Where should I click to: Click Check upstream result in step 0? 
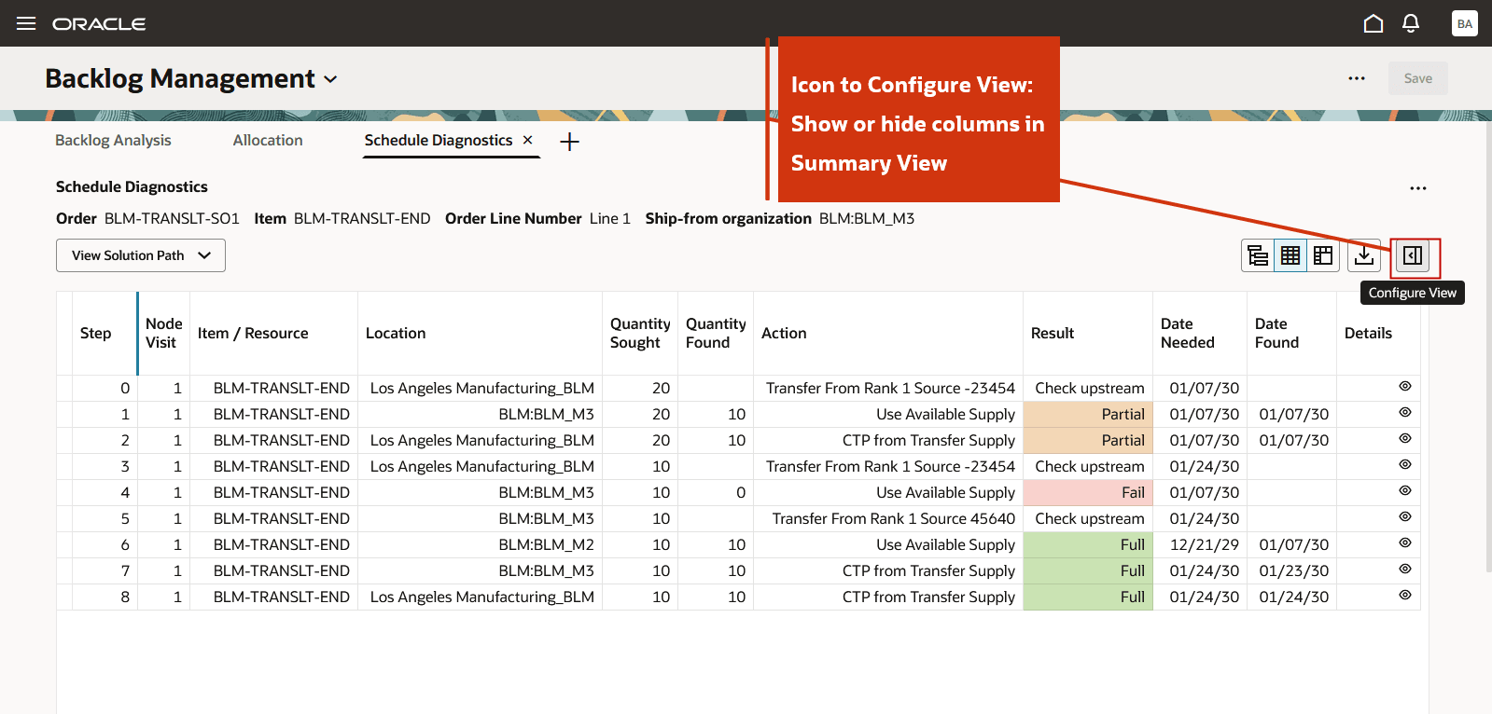tap(1088, 389)
